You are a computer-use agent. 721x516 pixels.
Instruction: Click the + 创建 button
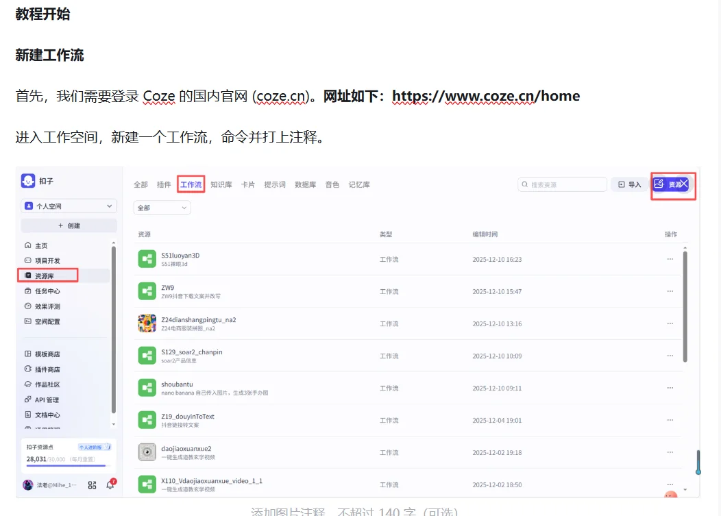click(69, 225)
